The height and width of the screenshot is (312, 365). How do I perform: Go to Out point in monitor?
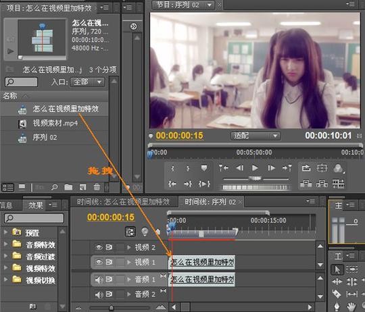coord(188,184)
